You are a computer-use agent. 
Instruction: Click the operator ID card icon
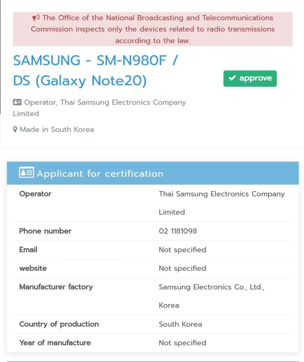17,102
